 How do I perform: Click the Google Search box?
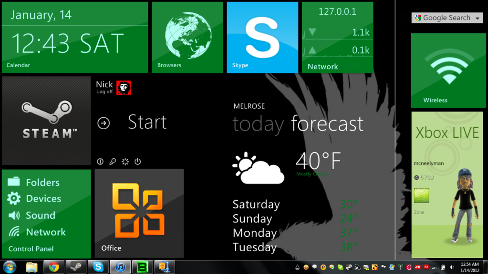[447, 18]
